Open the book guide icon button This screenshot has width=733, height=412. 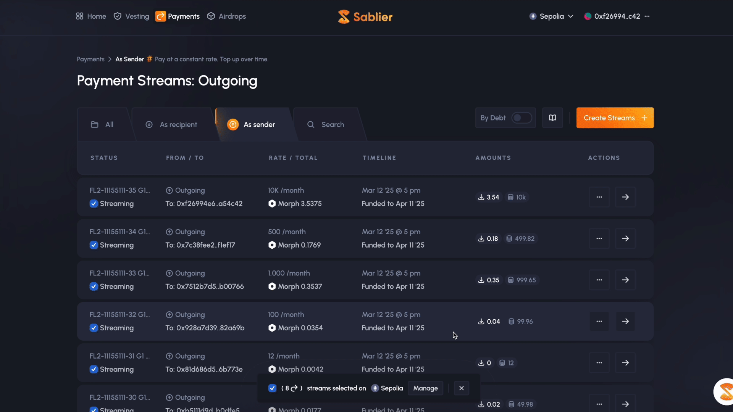pyautogui.click(x=552, y=118)
